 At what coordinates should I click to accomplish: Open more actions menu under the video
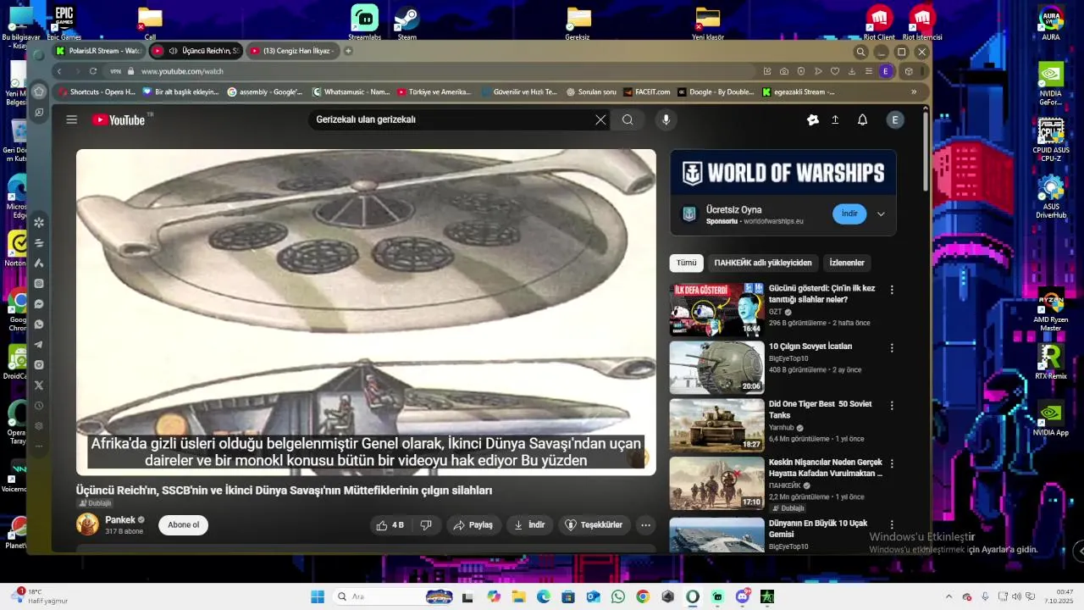645,525
